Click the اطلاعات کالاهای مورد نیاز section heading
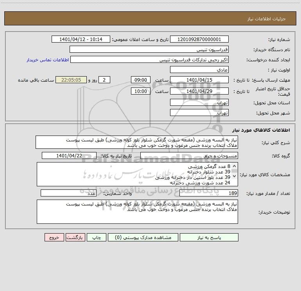The image size is (301, 291). [261, 130]
